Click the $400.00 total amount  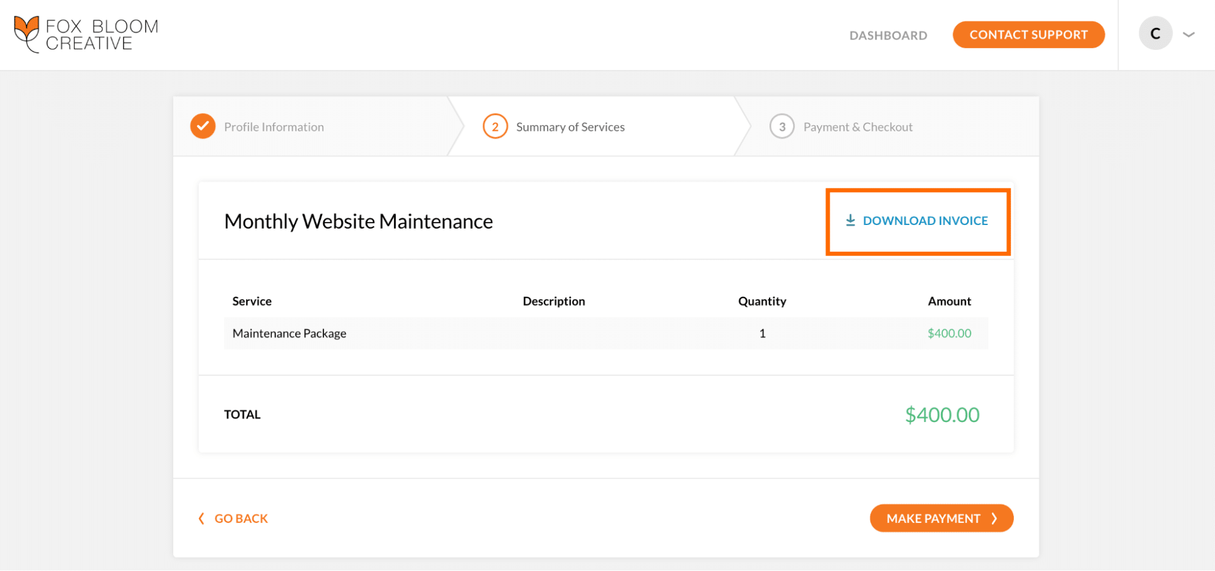click(x=942, y=415)
